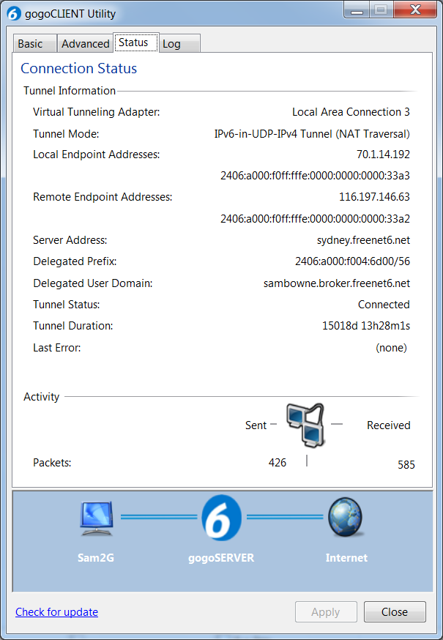443x640 pixels.
Task: Click delegated prefix 2406:a000:f004:6d00/56
Action: [352, 261]
